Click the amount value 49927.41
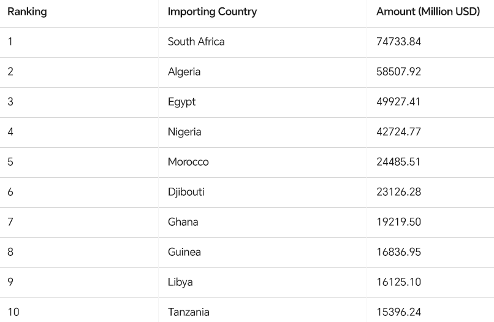Image resolution: width=494 pixels, height=322 pixels. [x=398, y=102]
